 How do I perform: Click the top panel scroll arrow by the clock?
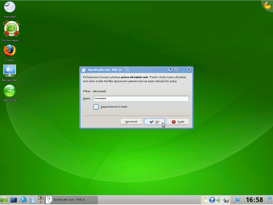click(x=270, y=198)
